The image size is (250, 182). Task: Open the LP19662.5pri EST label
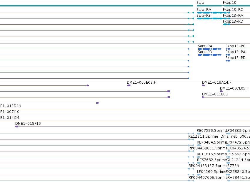[x=238, y=154]
